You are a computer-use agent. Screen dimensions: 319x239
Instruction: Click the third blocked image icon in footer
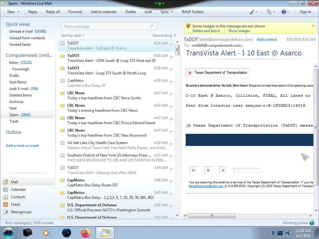coord(223,170)
